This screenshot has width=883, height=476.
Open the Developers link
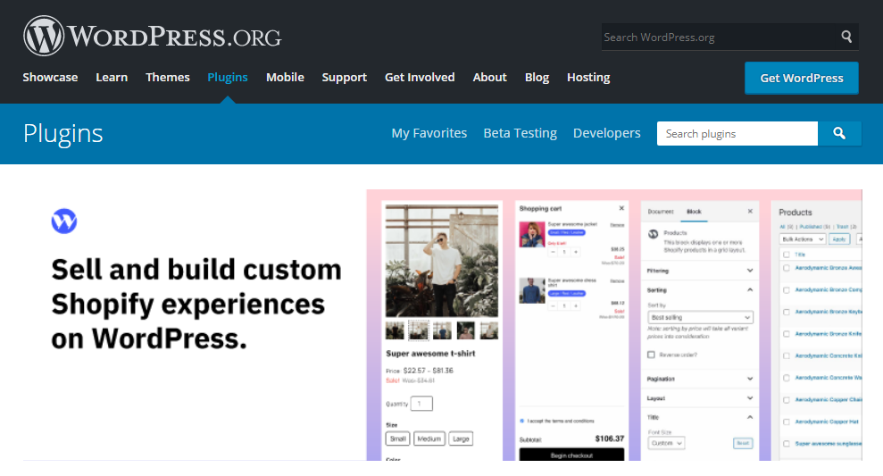(606, 133)
